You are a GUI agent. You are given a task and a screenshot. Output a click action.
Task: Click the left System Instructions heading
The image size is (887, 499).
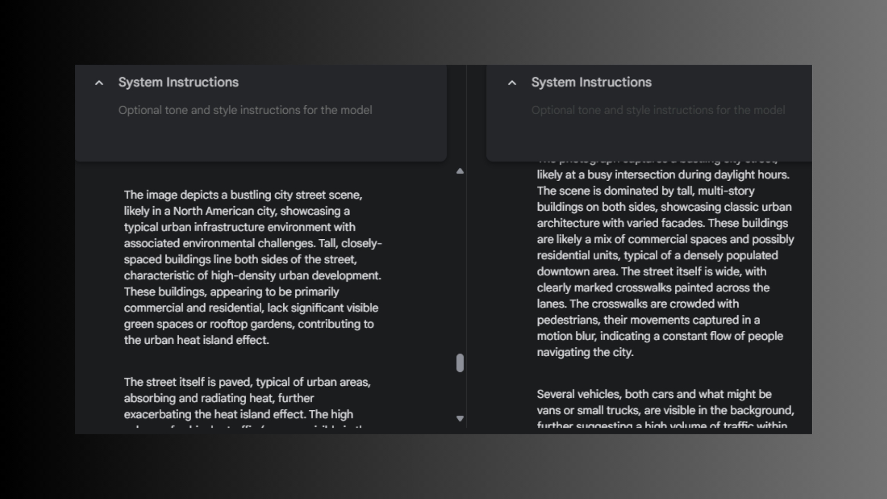pyautogui.click(x=178, y=82)
